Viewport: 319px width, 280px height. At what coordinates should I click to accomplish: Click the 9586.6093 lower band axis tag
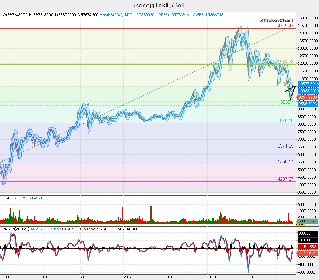307,104
